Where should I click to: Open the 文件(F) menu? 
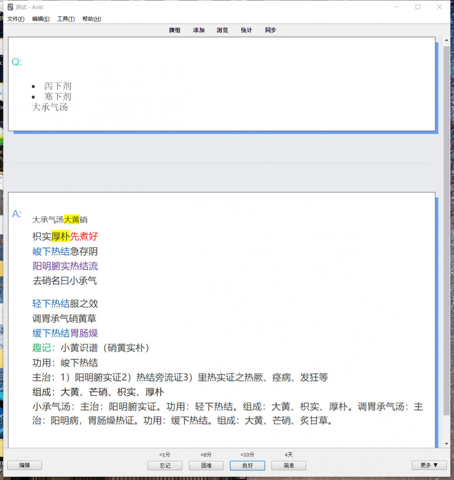tap(15, 19)
